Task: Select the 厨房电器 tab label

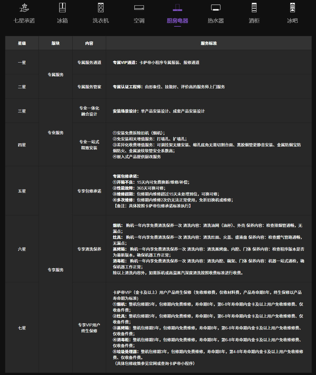Action: coord(177,21)
